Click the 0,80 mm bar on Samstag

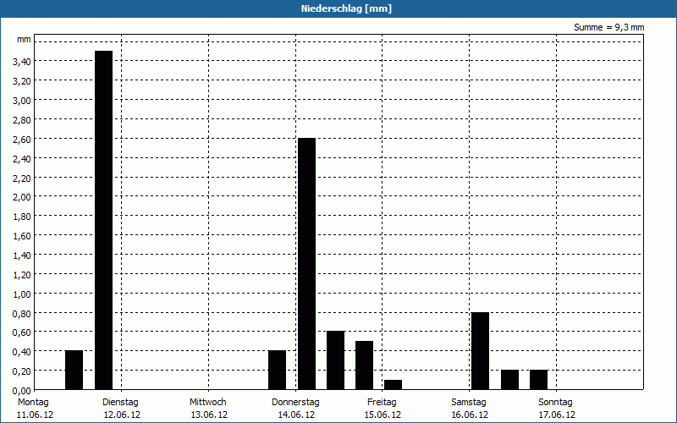click(x=480, y=351)
